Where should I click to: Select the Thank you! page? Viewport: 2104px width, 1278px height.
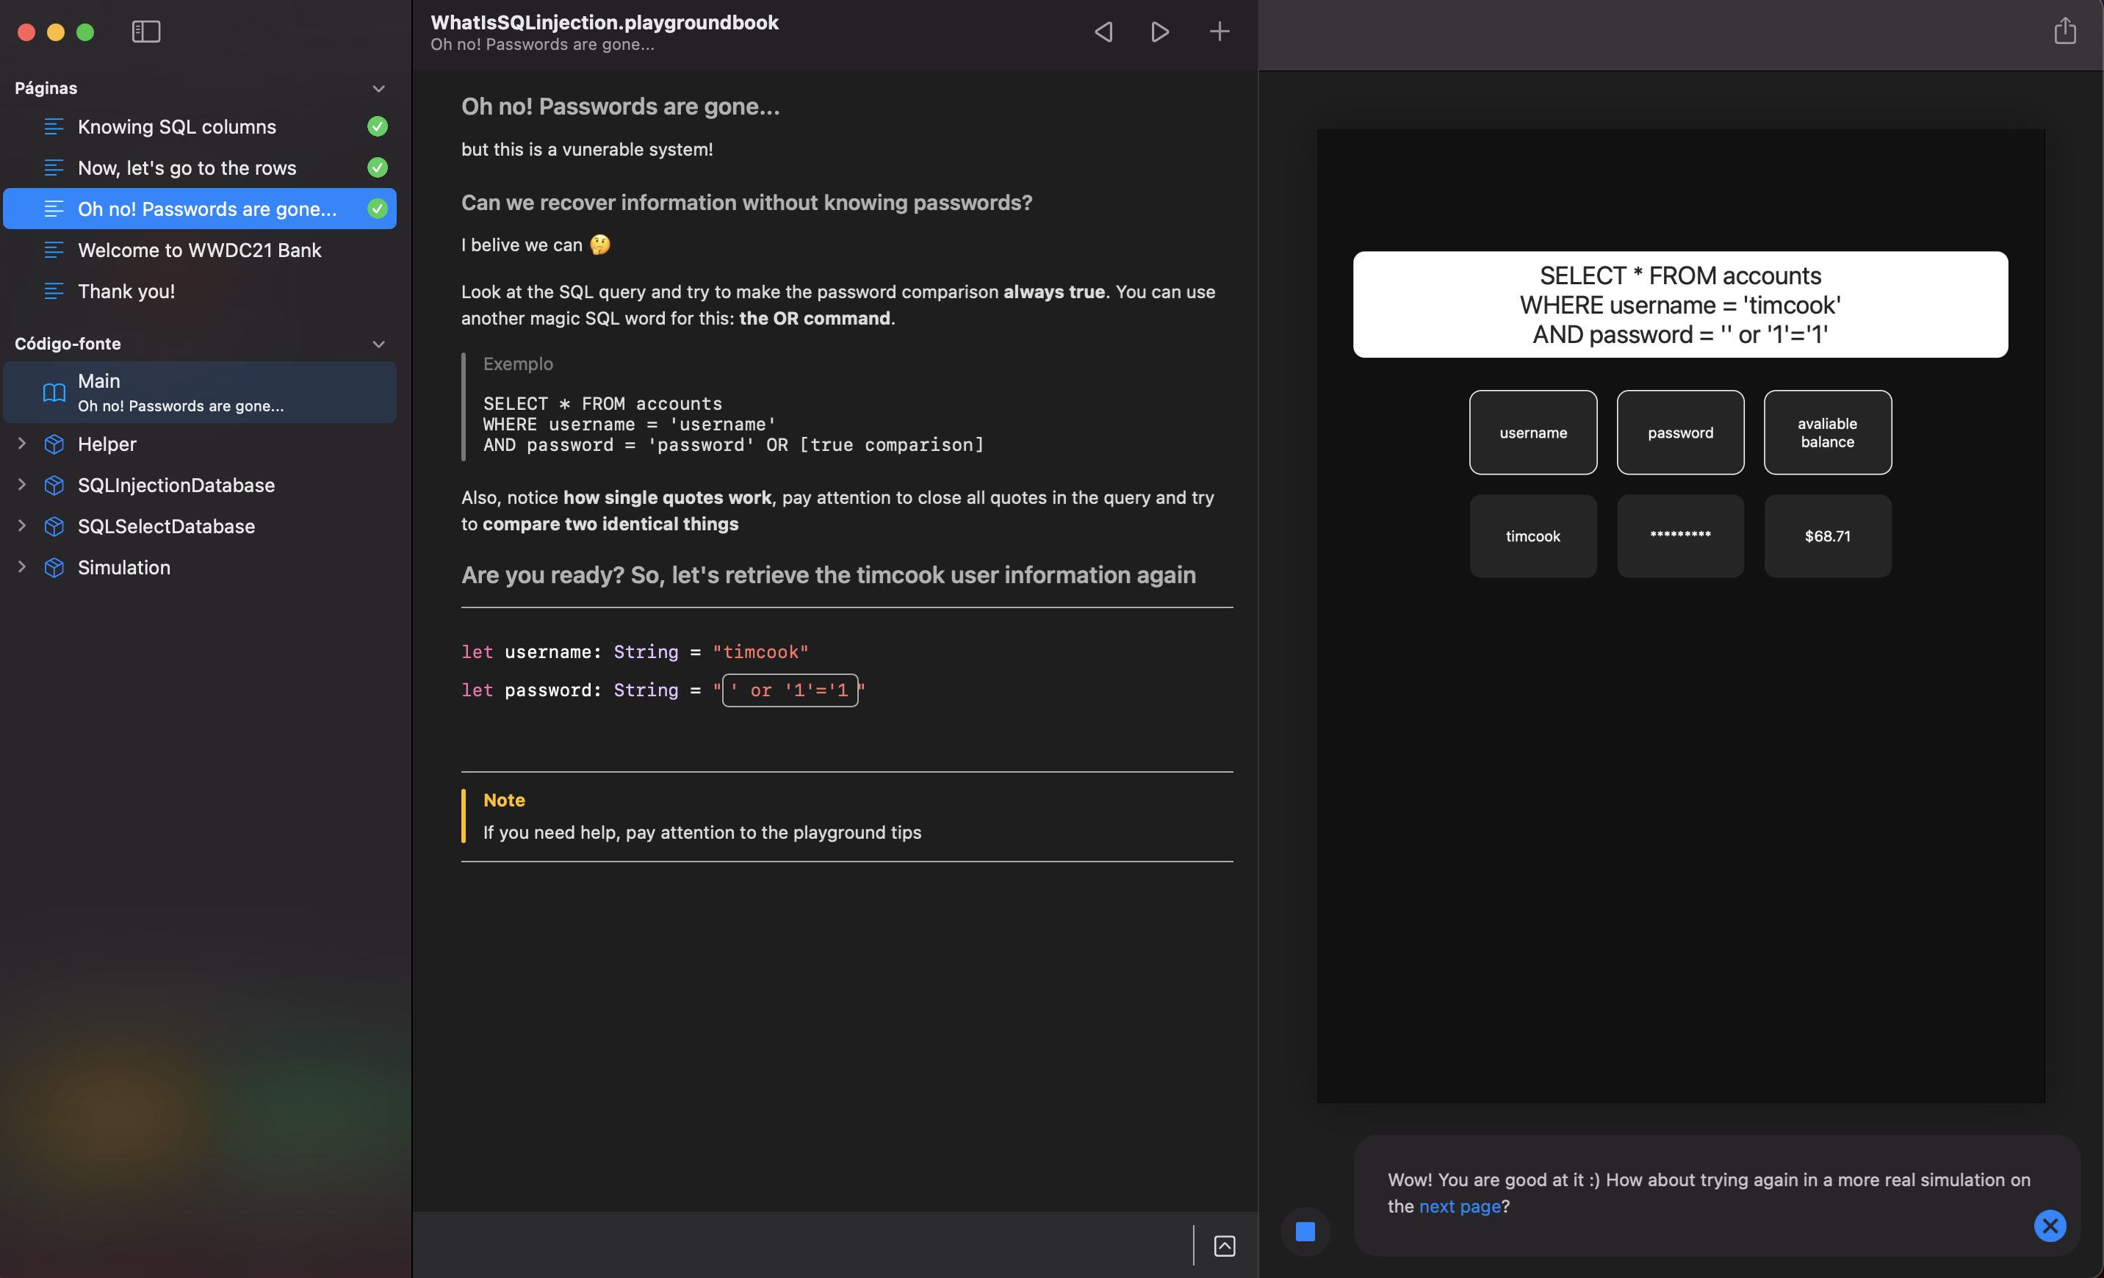(x=126, y=291)
